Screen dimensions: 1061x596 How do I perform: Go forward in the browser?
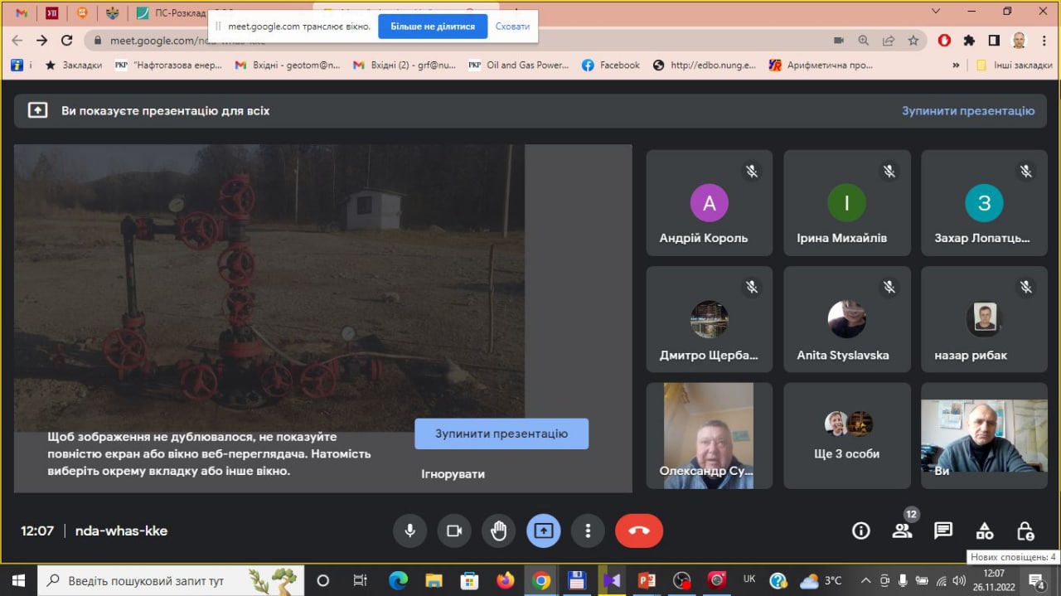coord(42,40)
